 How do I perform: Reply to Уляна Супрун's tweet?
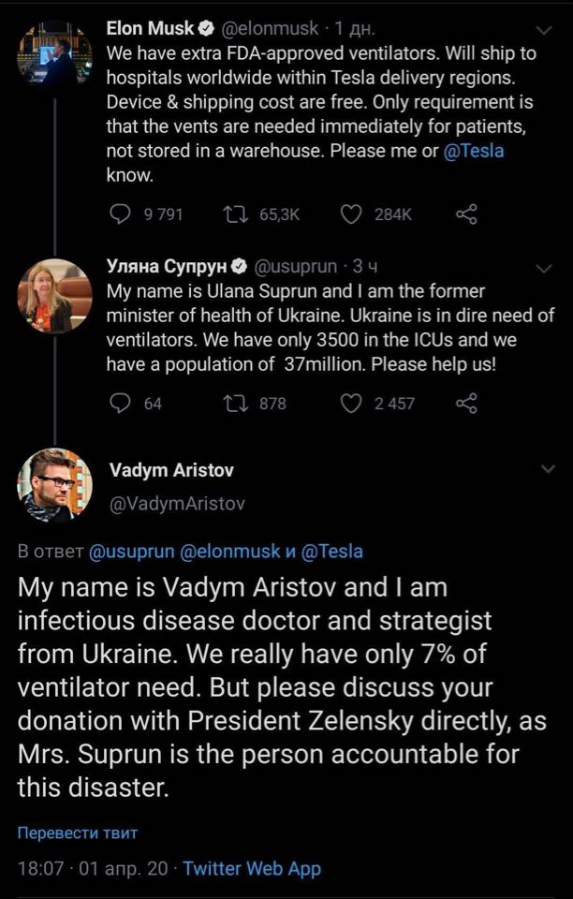[121, 404]
